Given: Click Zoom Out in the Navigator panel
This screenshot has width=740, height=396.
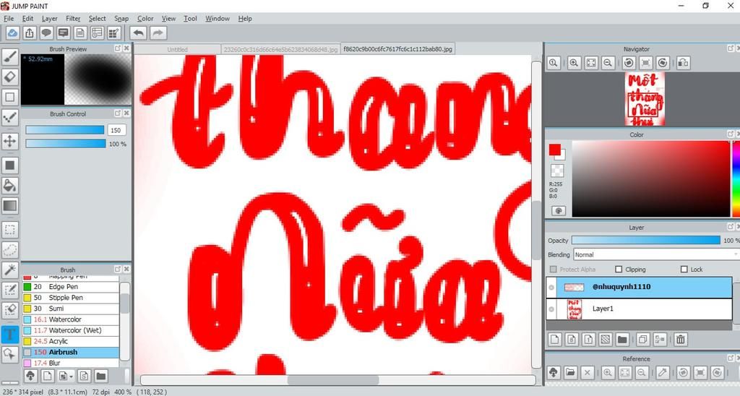Looking at the screenshot, I should click(x=608, y=63).
